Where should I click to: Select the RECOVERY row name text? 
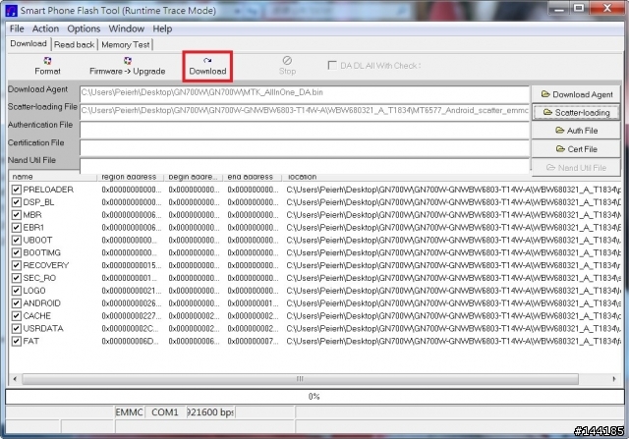46,265
